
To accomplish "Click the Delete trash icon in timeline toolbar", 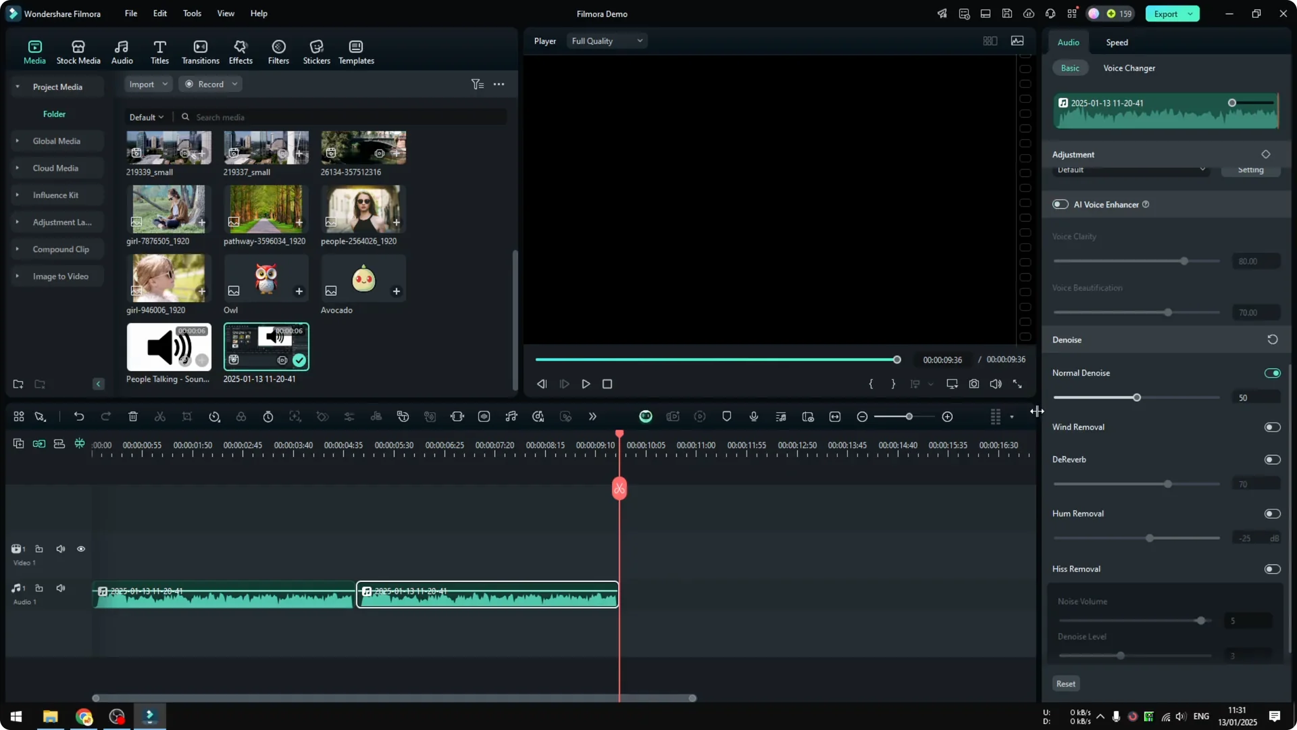I will [x=133, y=417].
